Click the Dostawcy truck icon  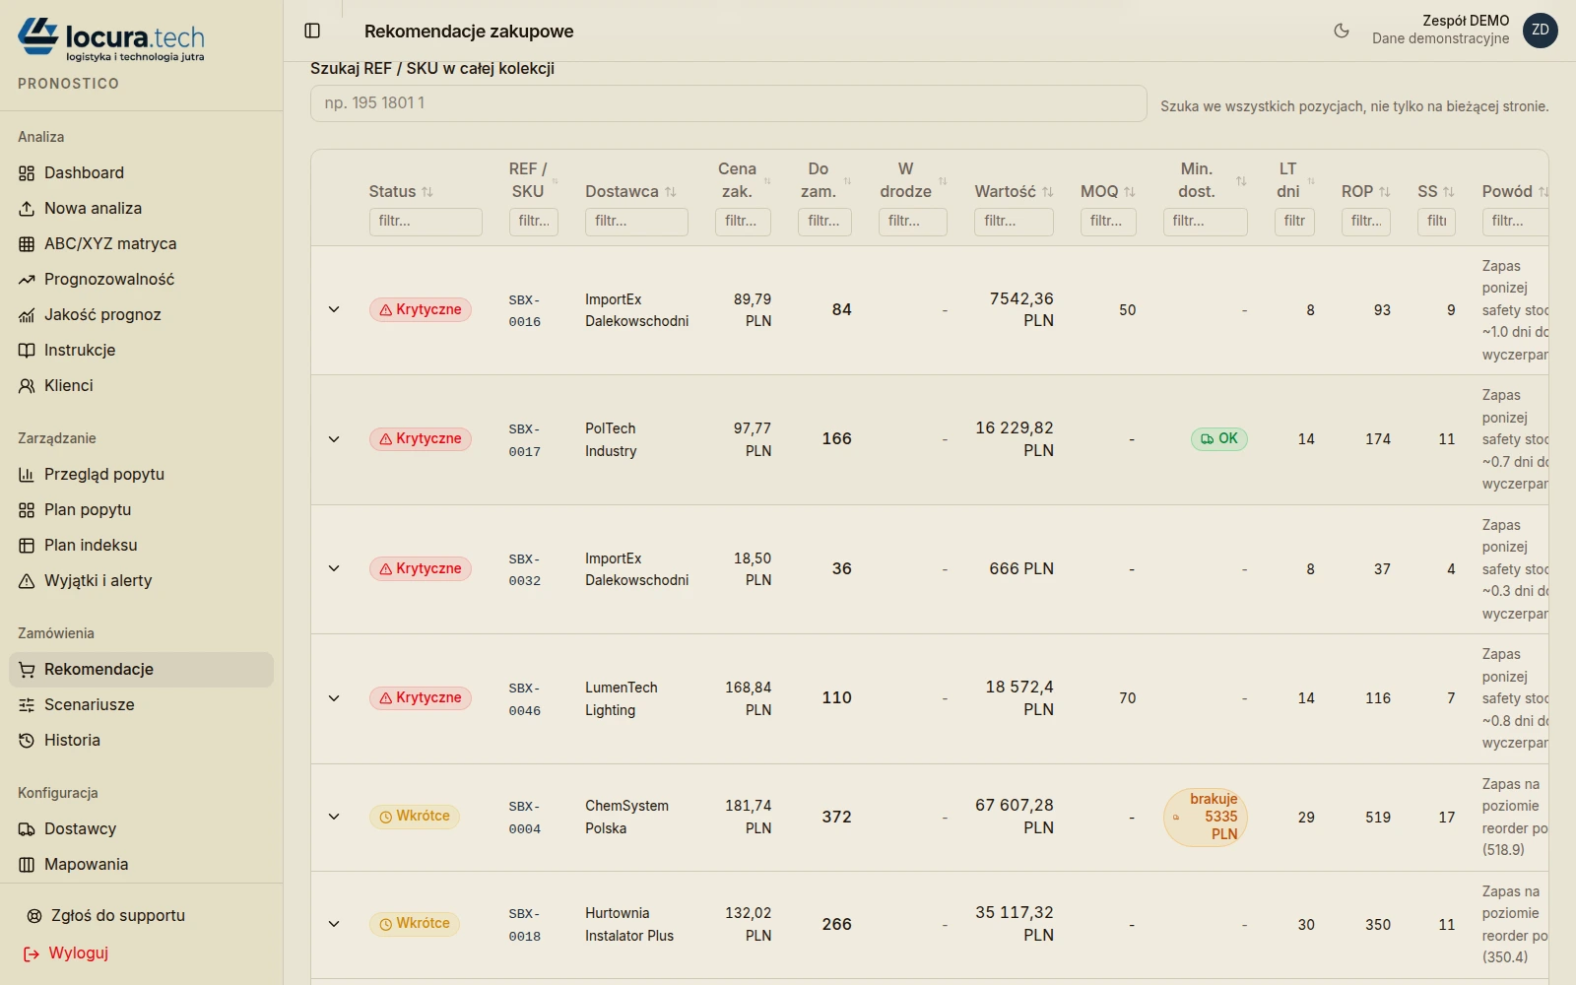(x=27, y=829)
